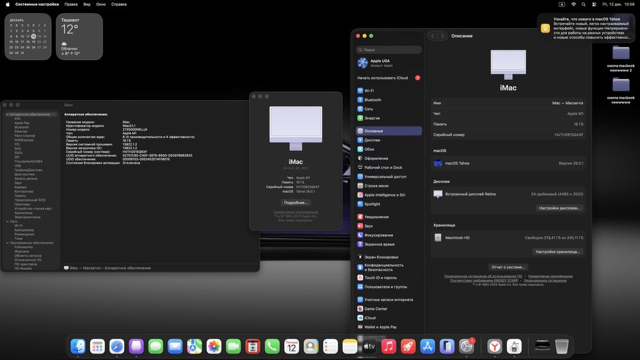Open Wi-Fi settings in the sidebar

[369, 91]
